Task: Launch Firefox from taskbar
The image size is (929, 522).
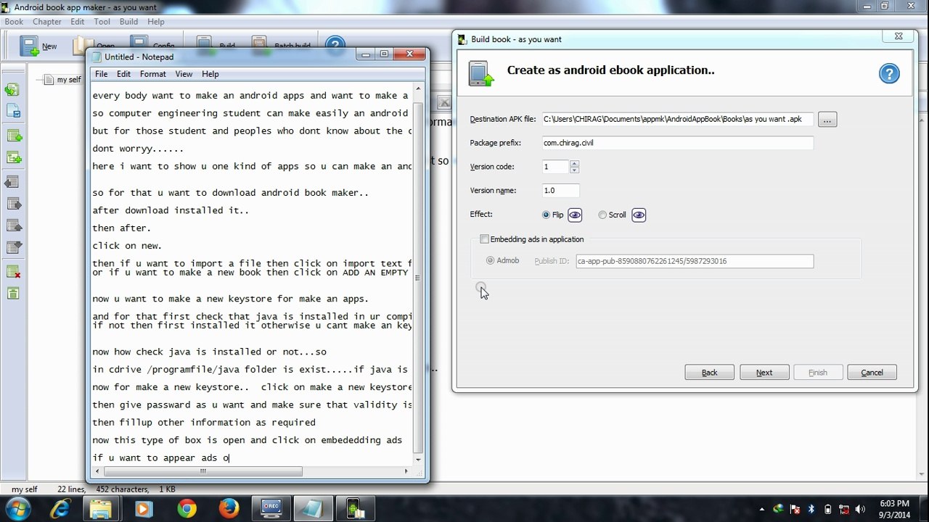Action: coord(229,509)
